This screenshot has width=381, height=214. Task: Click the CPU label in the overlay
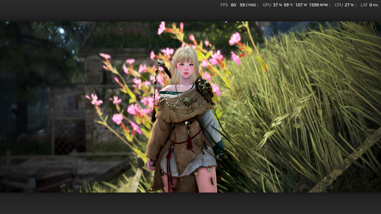[x=339, y=5]
